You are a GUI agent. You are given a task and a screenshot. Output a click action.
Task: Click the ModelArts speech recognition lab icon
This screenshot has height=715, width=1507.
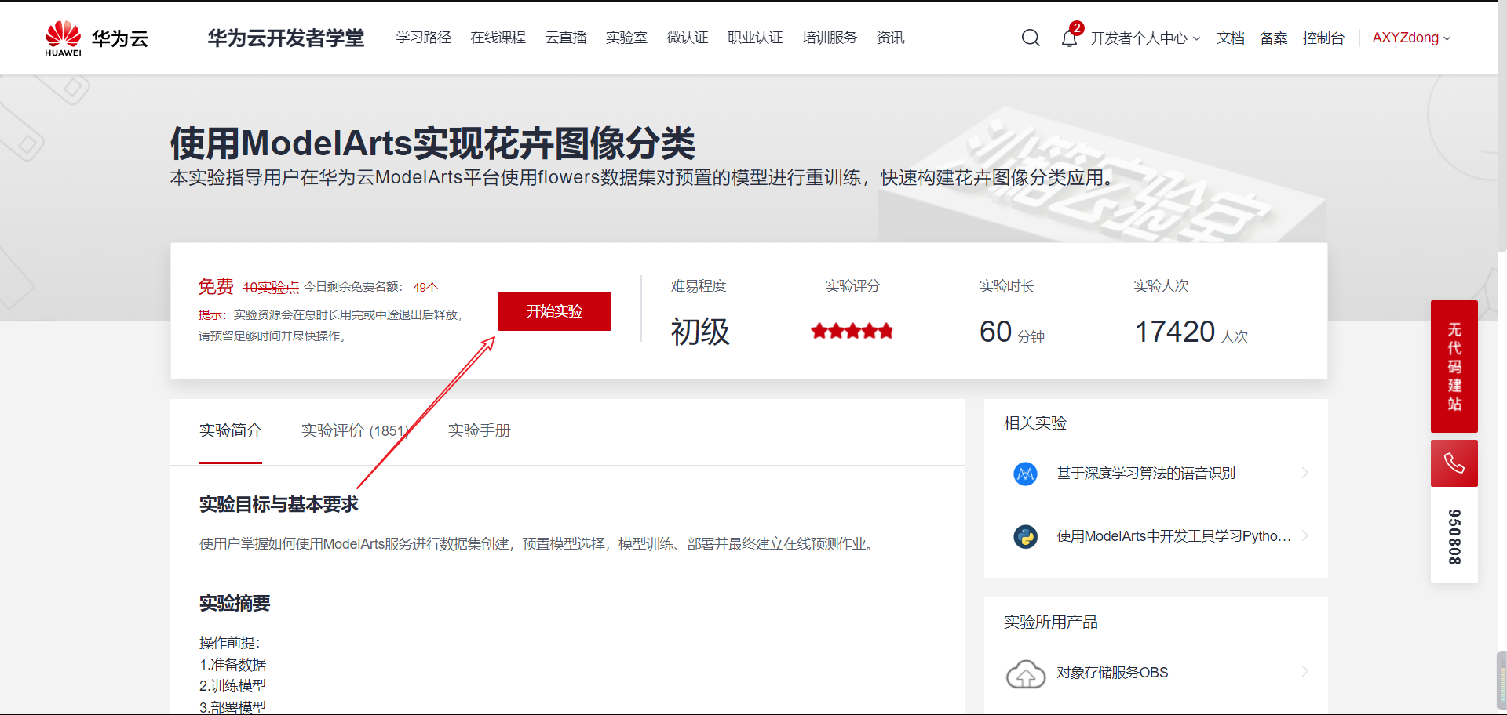[1025, 474]
